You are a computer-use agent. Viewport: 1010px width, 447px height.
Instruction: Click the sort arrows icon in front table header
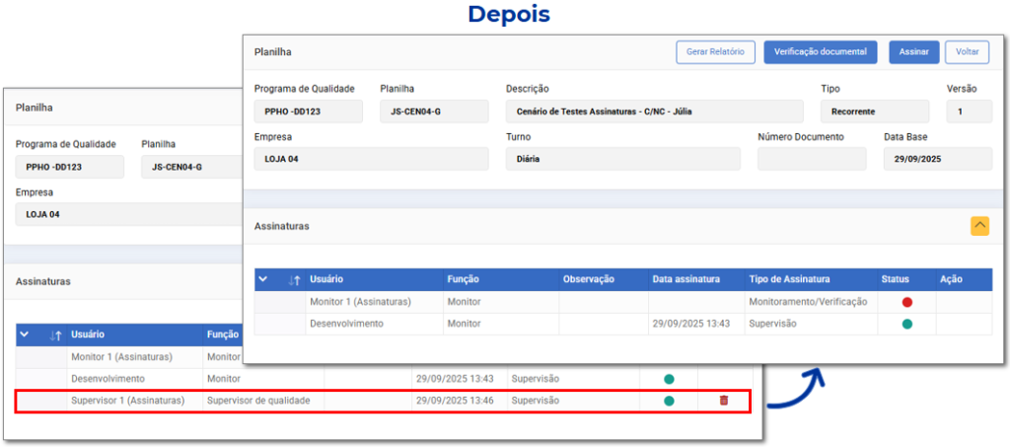[x=294, y=279]
